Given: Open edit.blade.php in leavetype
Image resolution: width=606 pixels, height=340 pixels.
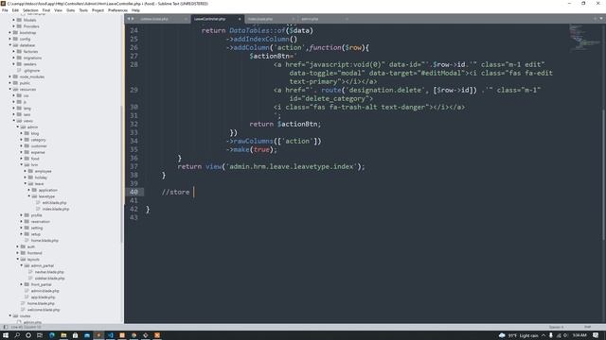Looking at the screenshot, I should (54, 203).
